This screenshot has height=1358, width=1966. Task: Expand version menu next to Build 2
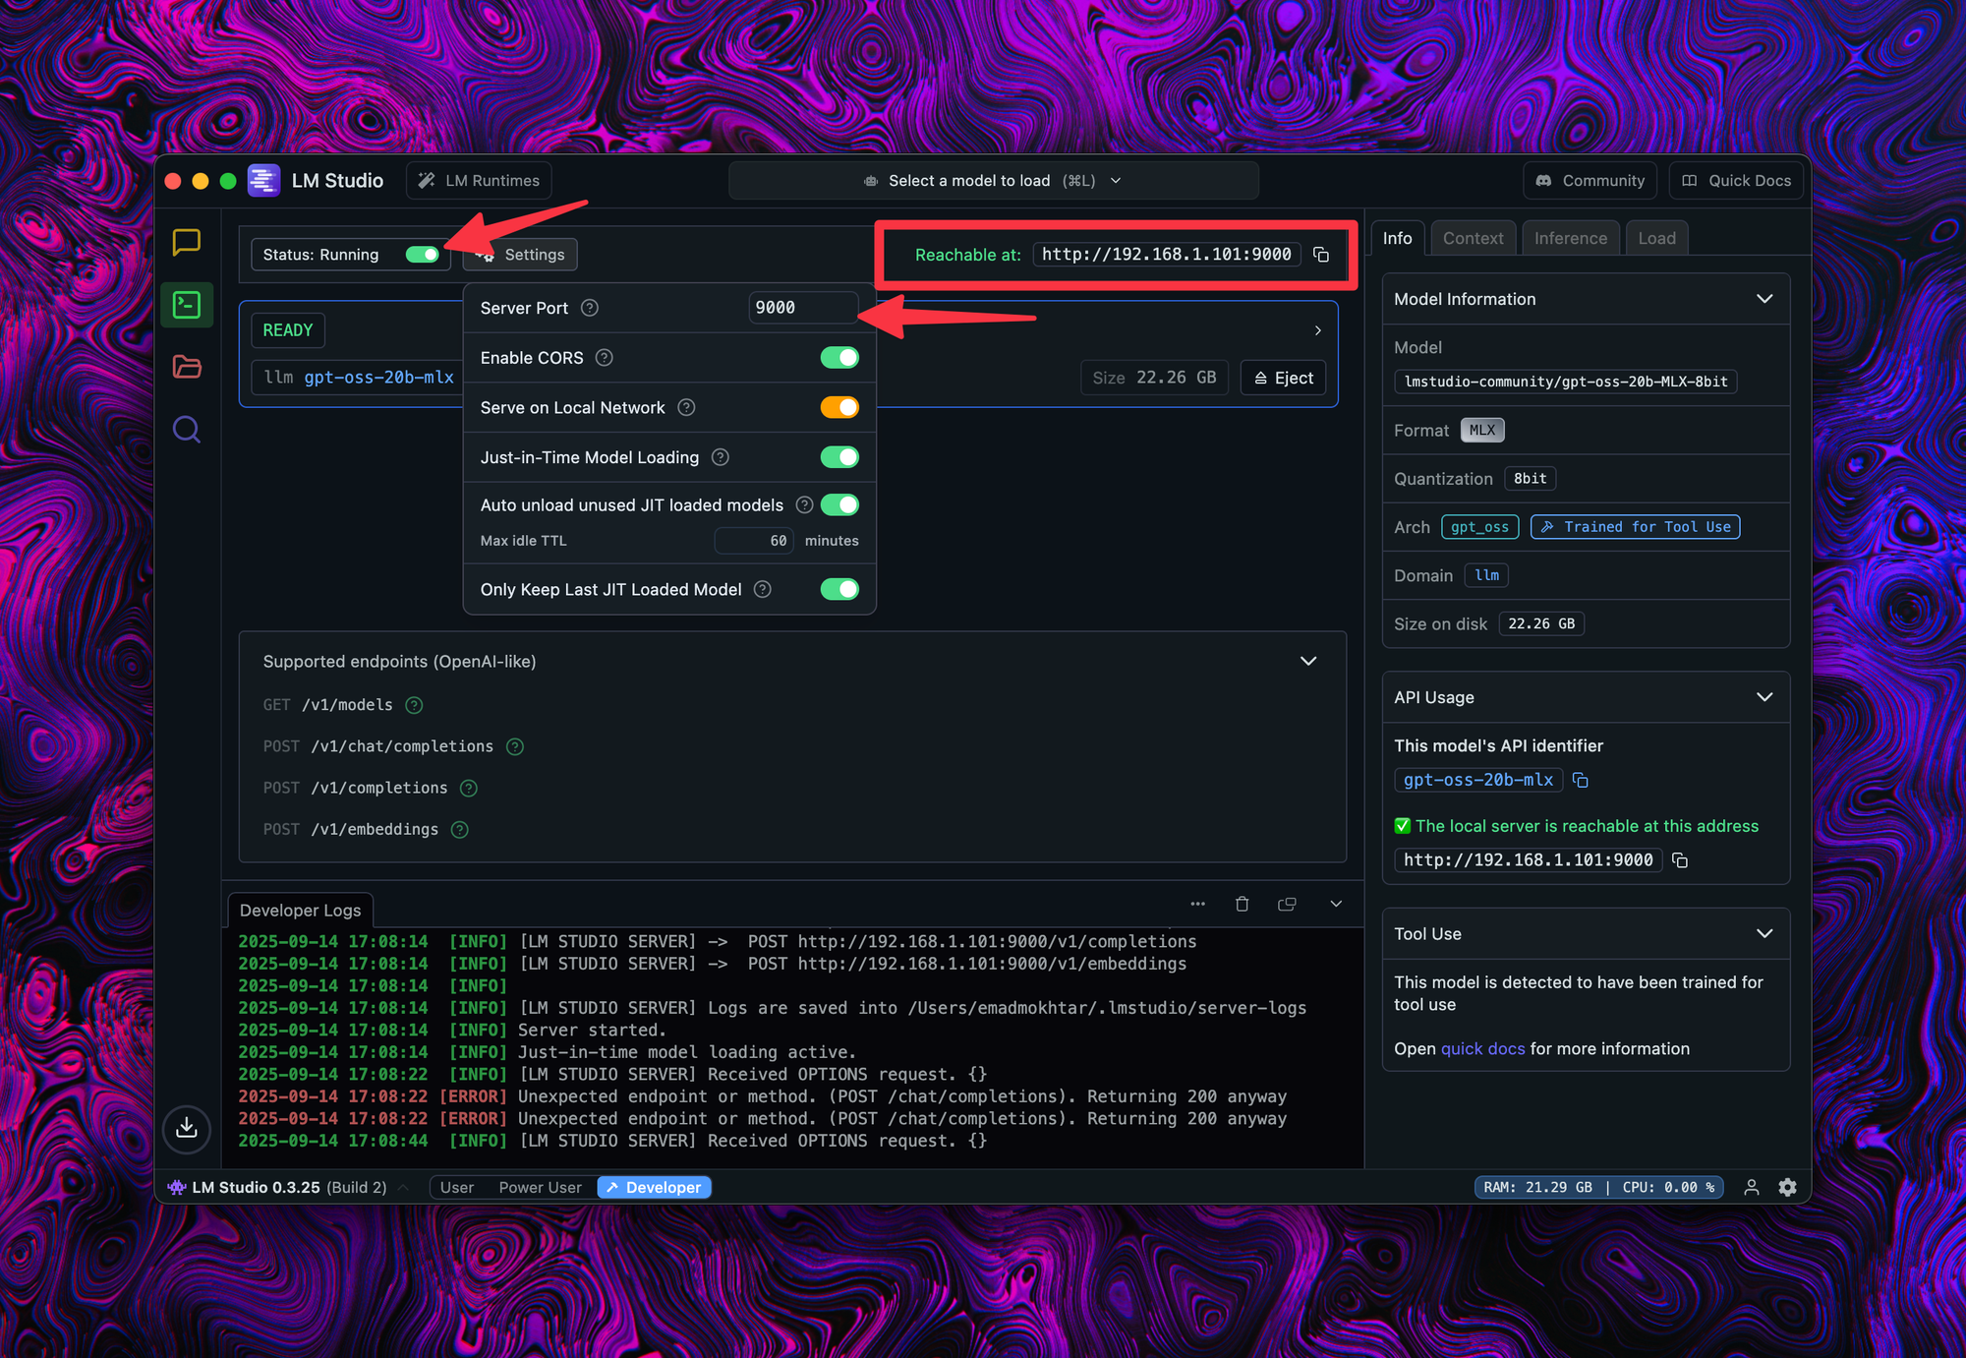pyautogui.click(x=404, y=1187)
